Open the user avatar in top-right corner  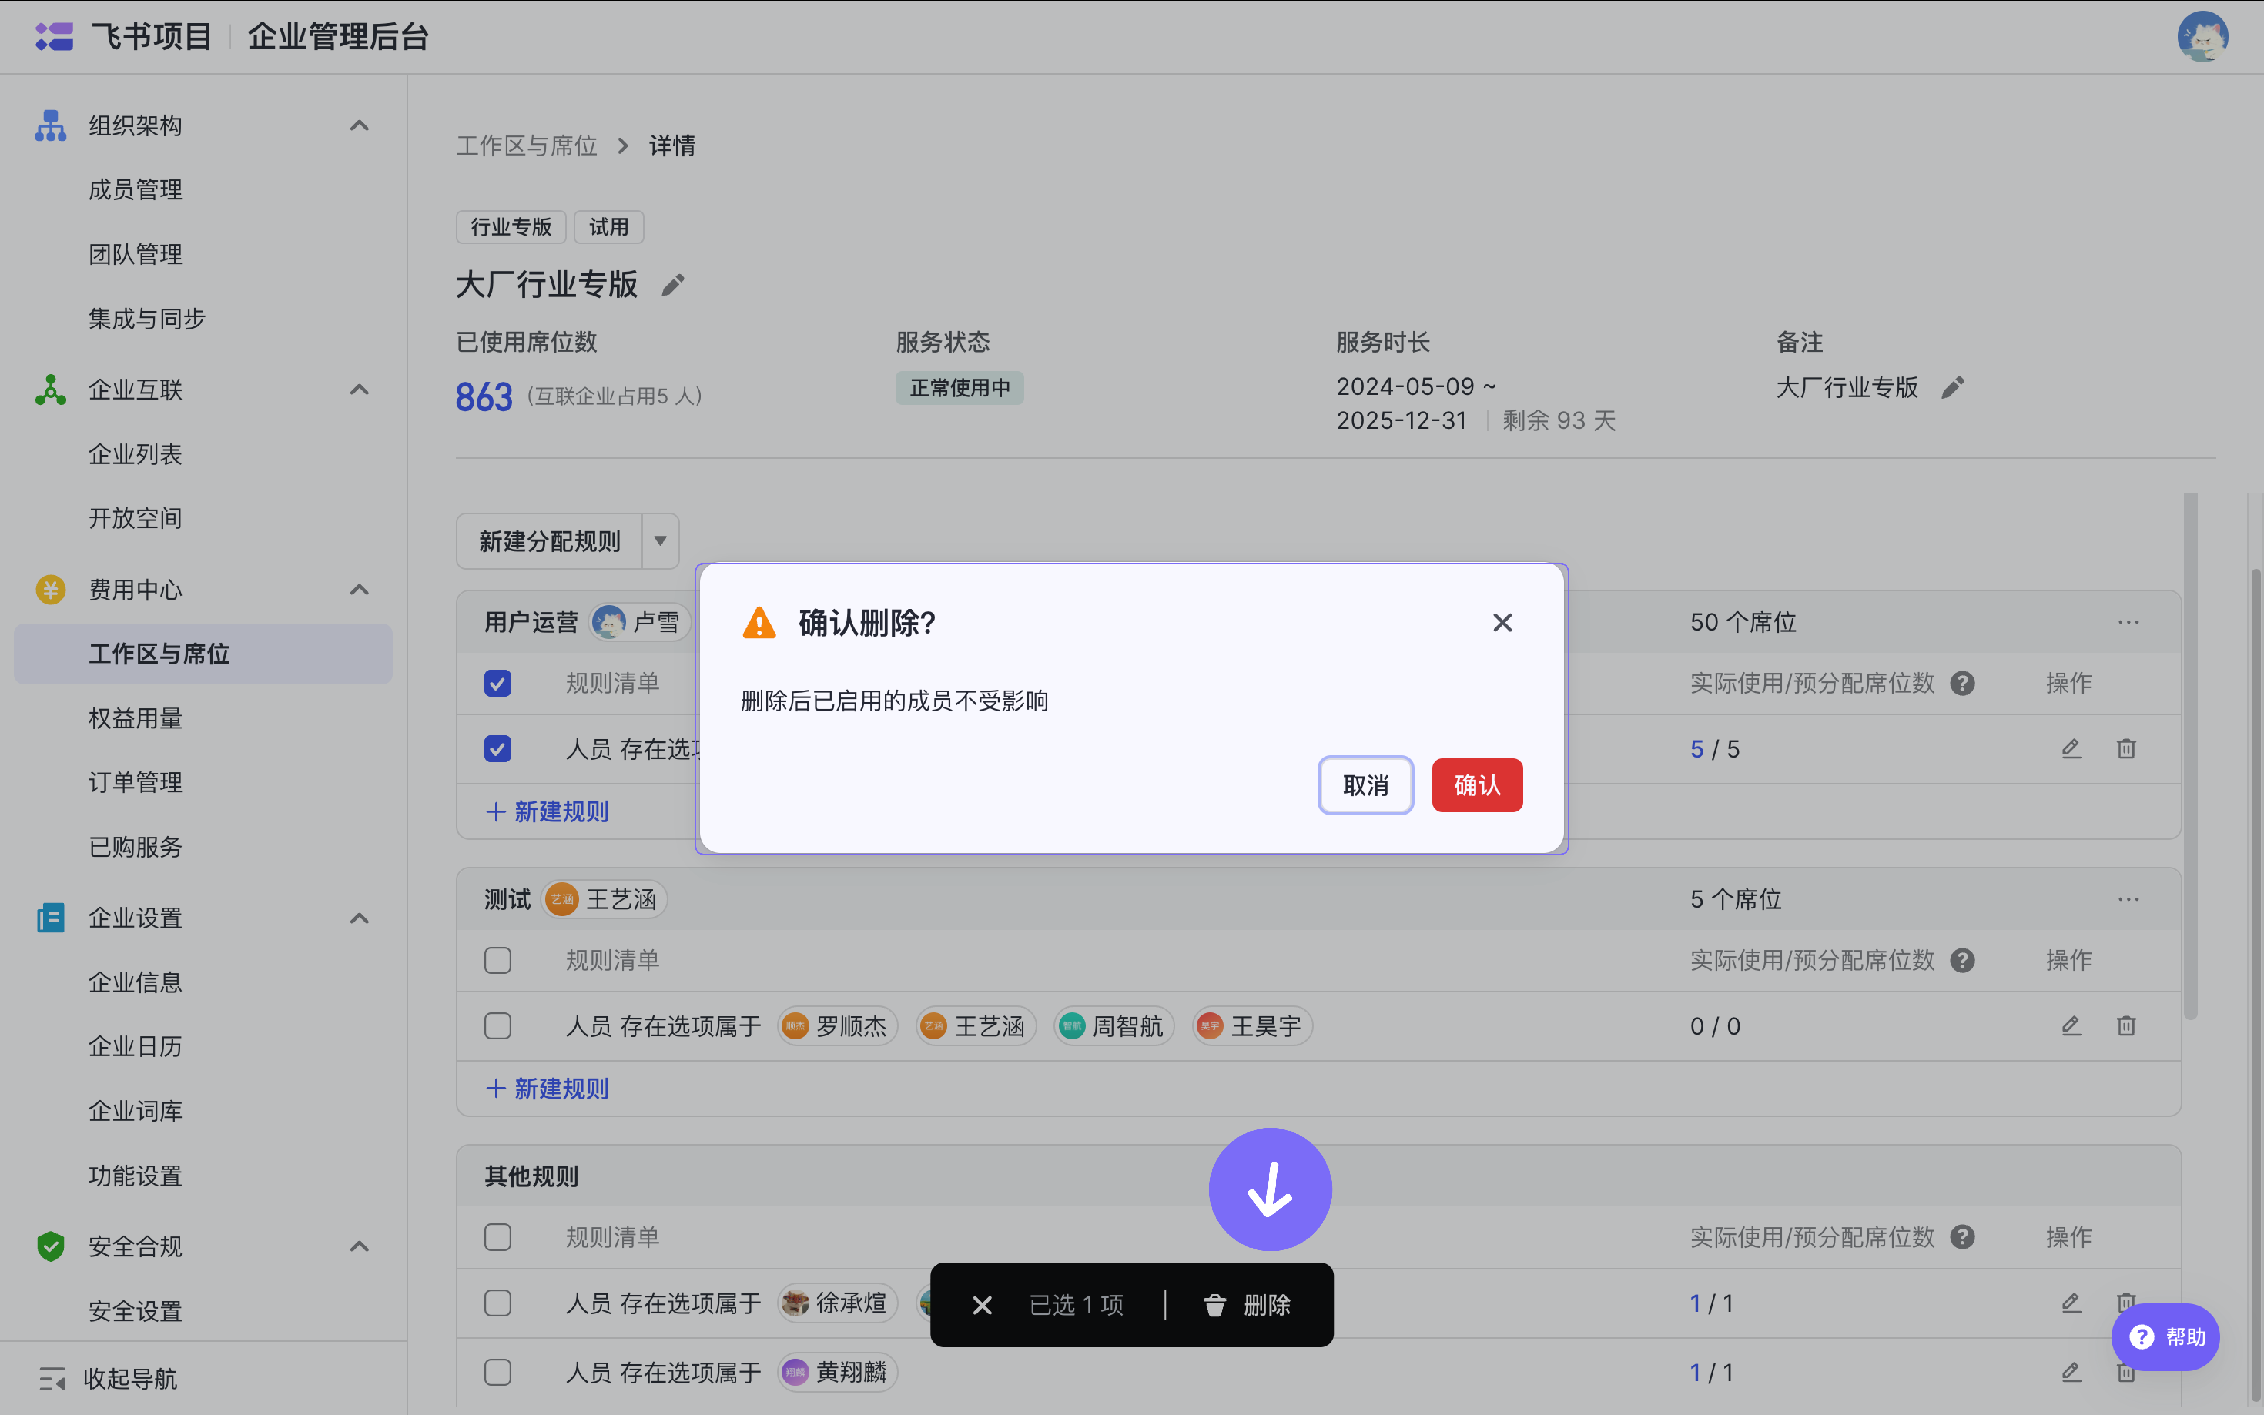(2202, 37)
